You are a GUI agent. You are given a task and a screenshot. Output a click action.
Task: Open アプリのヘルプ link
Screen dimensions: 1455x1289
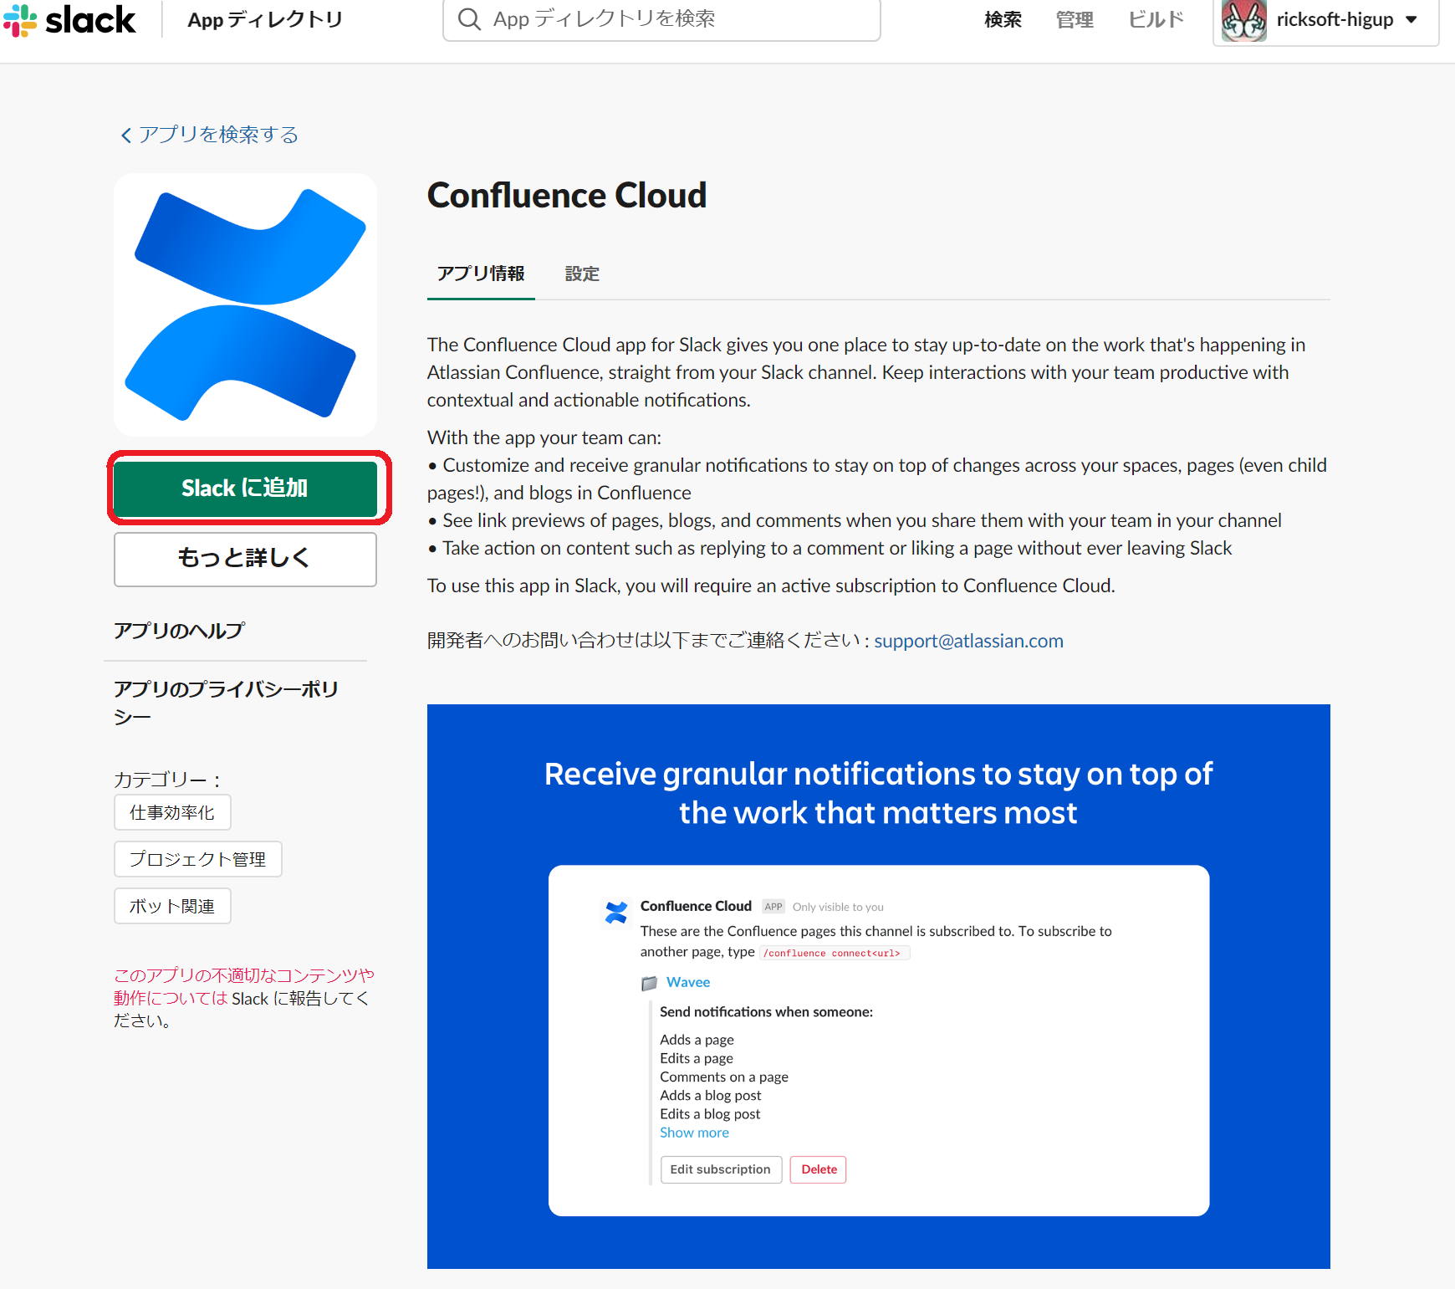pos(179,630)
